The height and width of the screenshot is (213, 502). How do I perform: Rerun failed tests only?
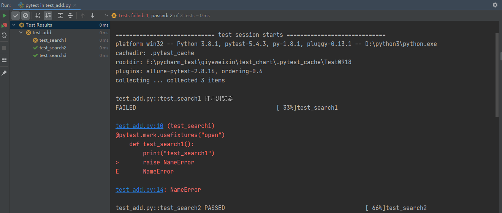pyautogui.click(x=4, y=25)
